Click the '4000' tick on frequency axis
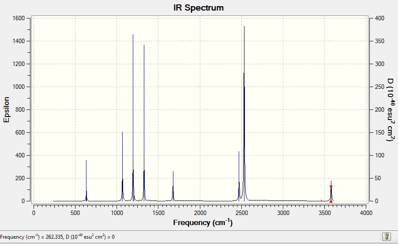398x244 pixels. pos(366,213)
